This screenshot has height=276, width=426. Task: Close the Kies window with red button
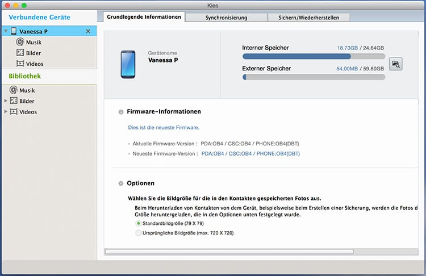point(7,6)
